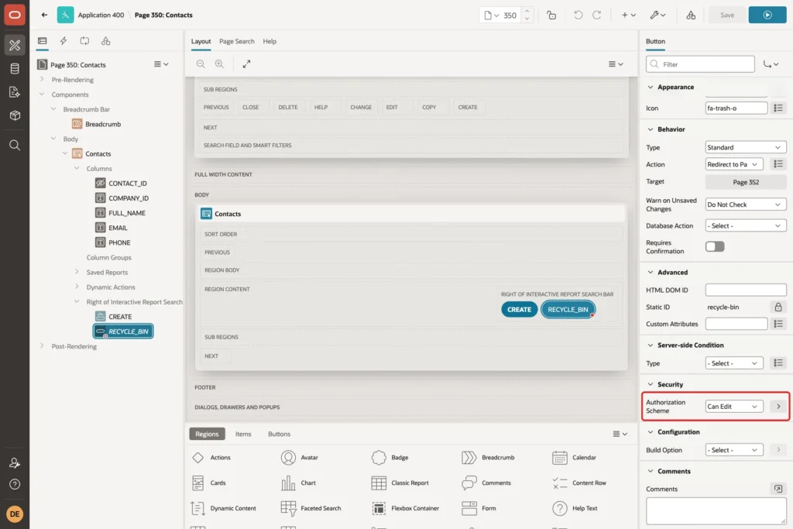Select the Regions gallery tab
This screenshot has width=793, height=529.
207,434
